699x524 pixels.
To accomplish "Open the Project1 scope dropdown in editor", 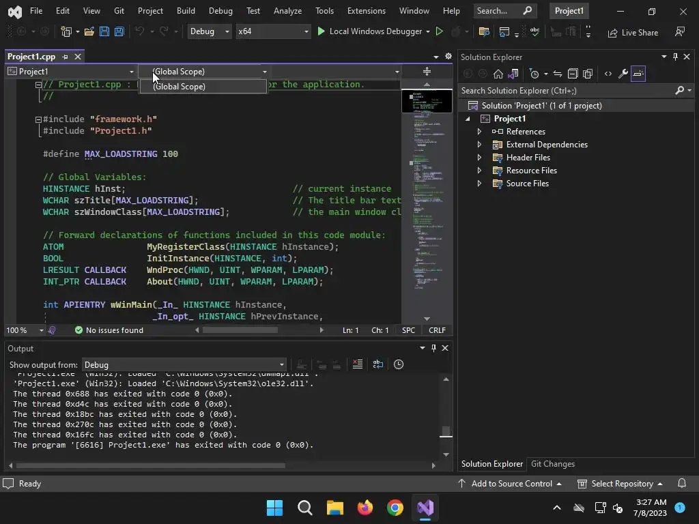I will pyautogui.click(x=71, y=71).
